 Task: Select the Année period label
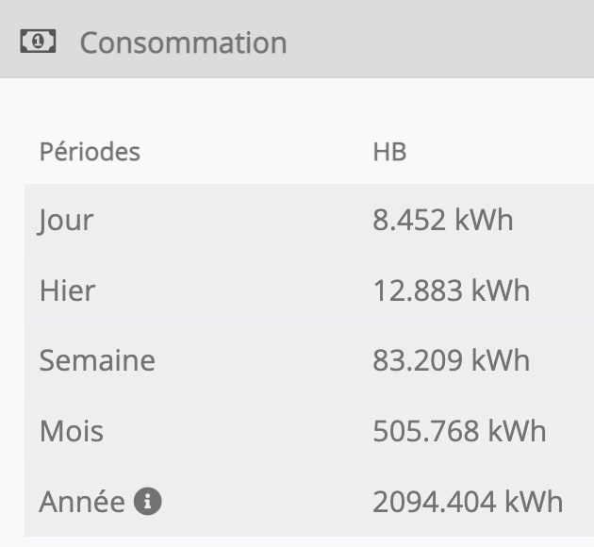coord(82,502)
